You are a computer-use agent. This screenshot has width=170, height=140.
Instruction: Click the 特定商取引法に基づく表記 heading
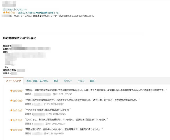[19, 38]
